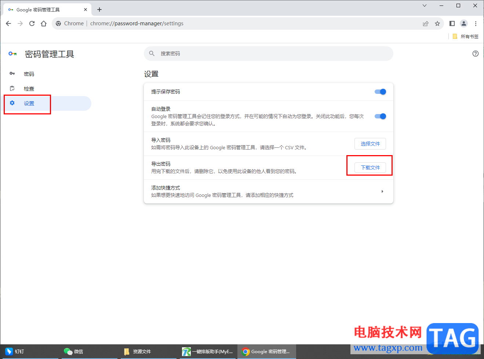Go back with the browser back arrow
Image resolution: width=484 pixels, height=359 pixels.
(8, 23)
